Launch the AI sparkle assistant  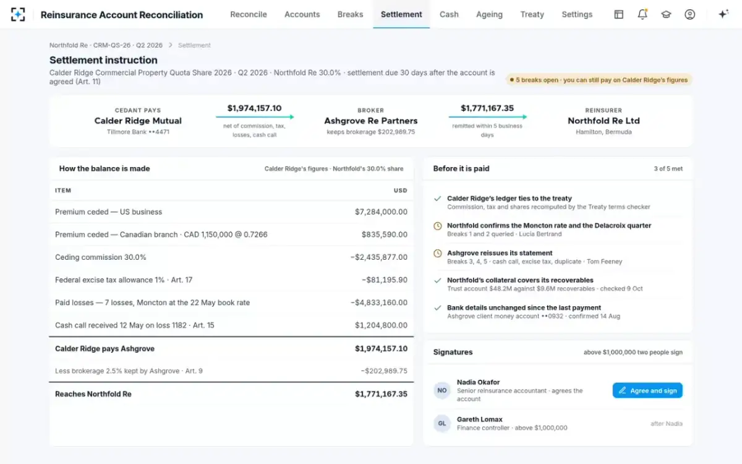pos(723,14)
